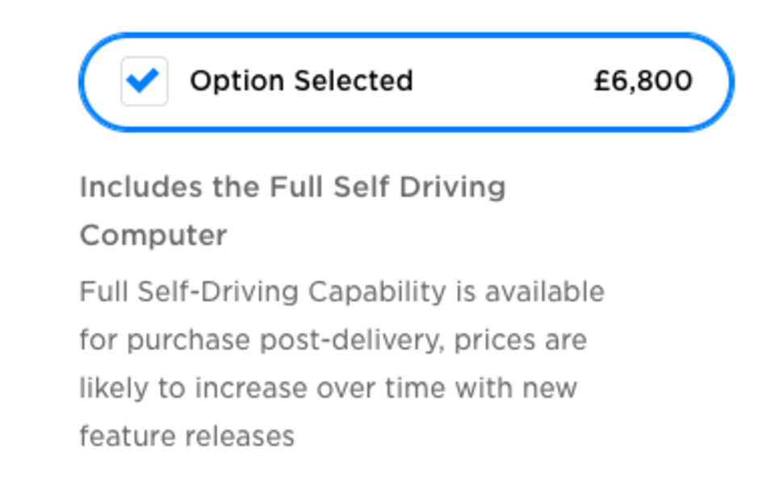Click the word 'Computer' in the heading
The image size is (775, 486).
[153, 236]
